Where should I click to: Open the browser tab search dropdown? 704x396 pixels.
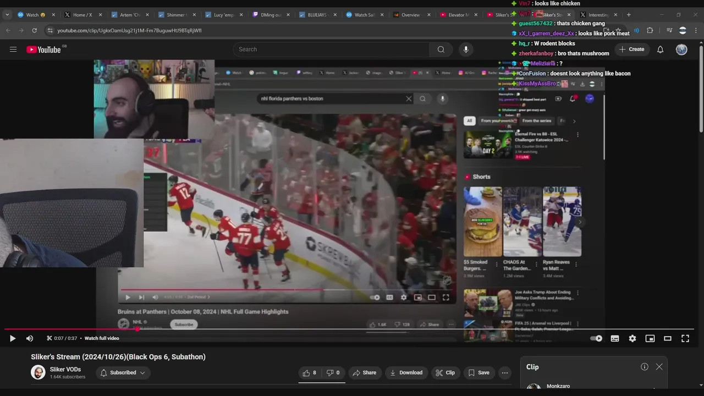coord(7,15)
